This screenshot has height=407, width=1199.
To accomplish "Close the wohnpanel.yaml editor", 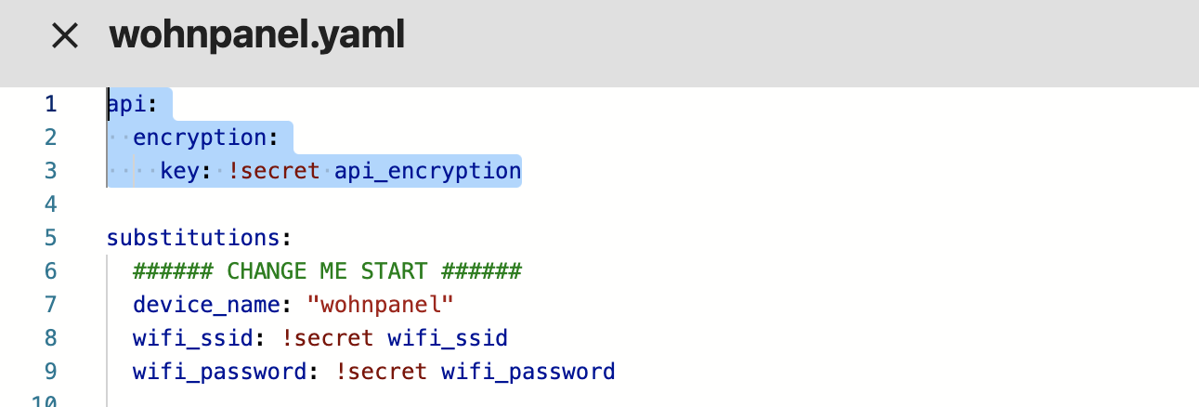I will [64, 36].
